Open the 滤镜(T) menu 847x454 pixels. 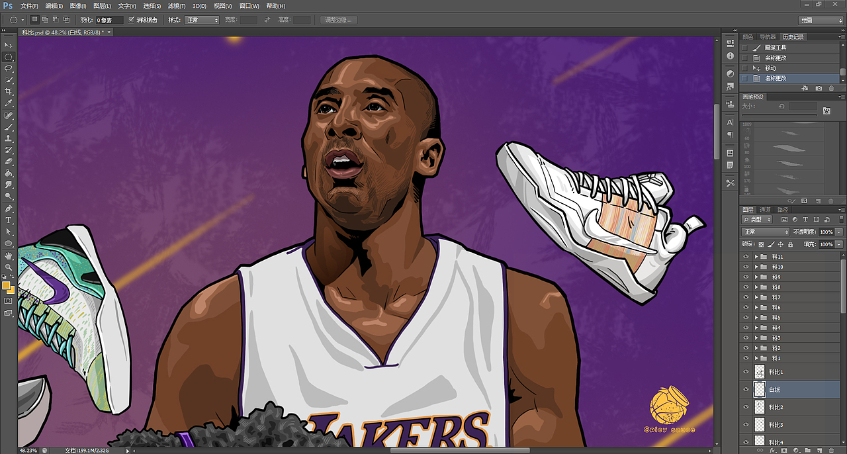[x=177, y=6]
